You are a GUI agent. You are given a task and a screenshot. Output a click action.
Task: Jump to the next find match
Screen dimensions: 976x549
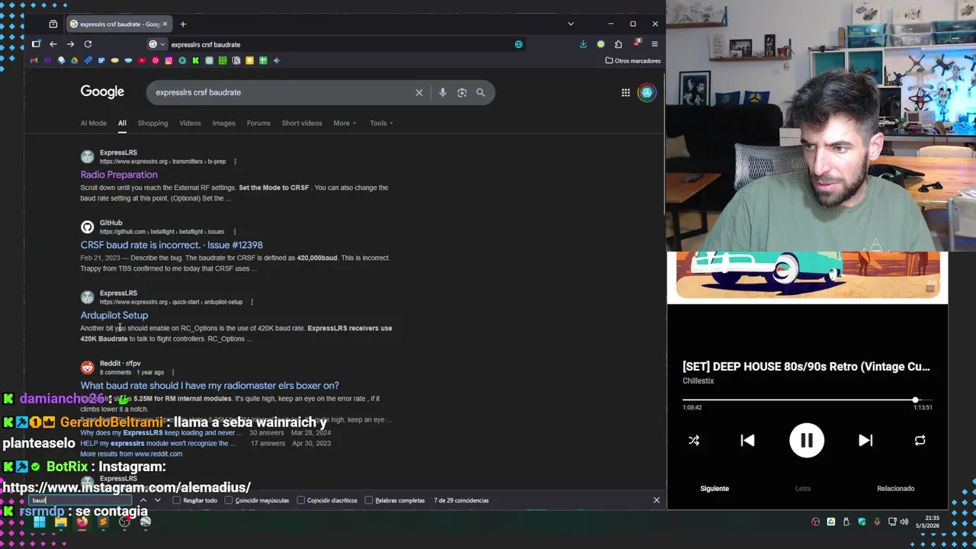coord(157,500)
